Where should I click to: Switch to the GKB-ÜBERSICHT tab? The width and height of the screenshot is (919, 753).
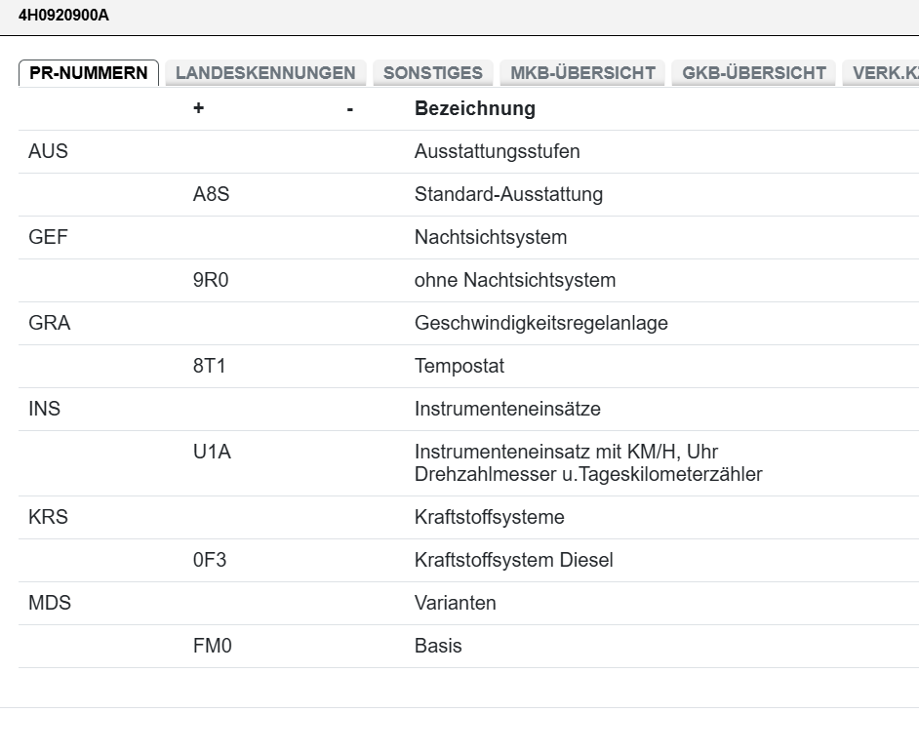(753, 72)
